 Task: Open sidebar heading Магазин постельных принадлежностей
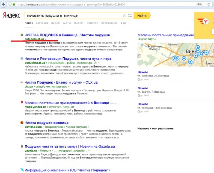[x=166, y=35]
